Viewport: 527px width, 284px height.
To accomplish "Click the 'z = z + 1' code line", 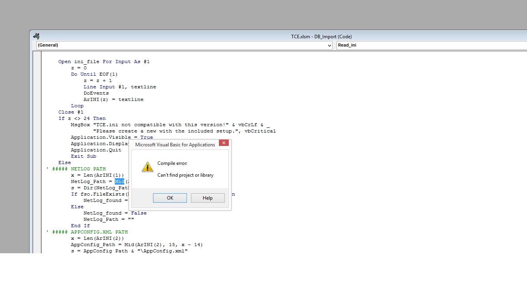I will point(98,80).
